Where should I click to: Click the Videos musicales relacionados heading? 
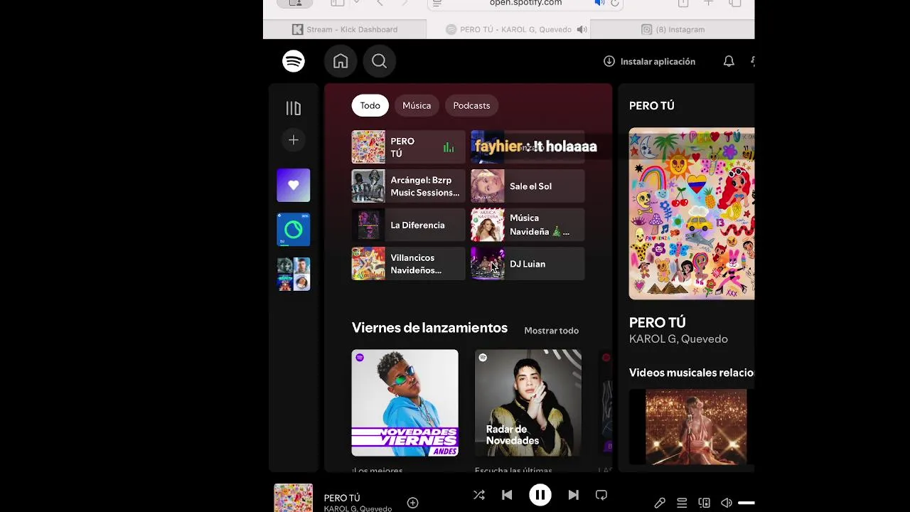(692, 373)
